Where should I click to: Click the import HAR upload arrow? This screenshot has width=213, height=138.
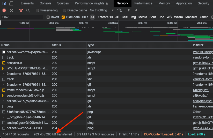click(x=129, y=10)
